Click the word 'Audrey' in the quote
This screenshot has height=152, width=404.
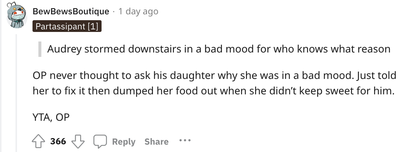(64, 49)
